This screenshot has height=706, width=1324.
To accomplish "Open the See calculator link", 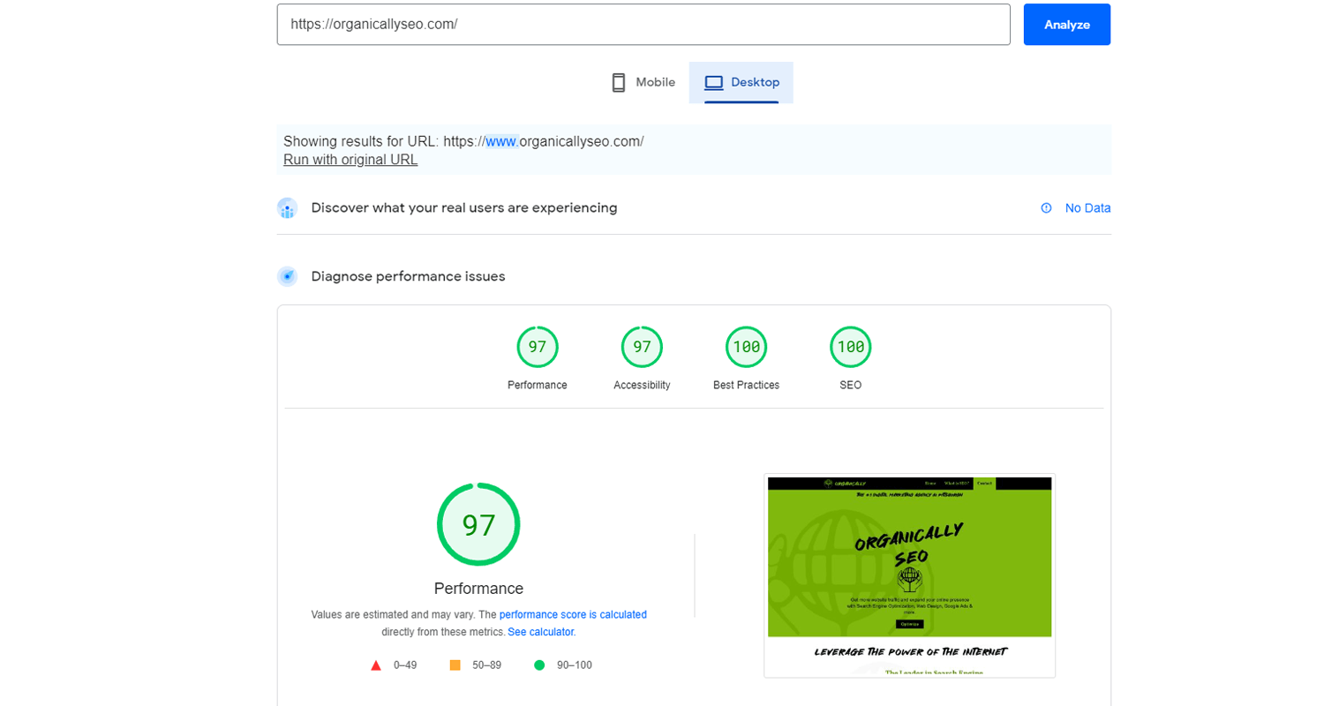I will click(x=541, y=631).
